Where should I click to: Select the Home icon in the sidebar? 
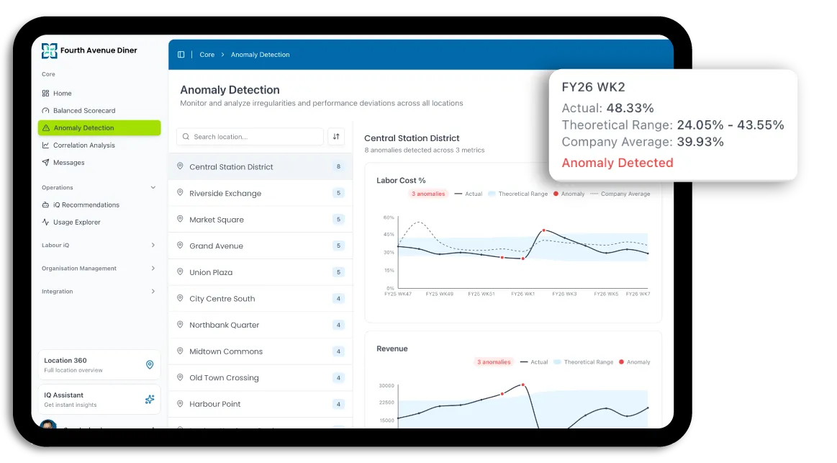coord(46,93)
